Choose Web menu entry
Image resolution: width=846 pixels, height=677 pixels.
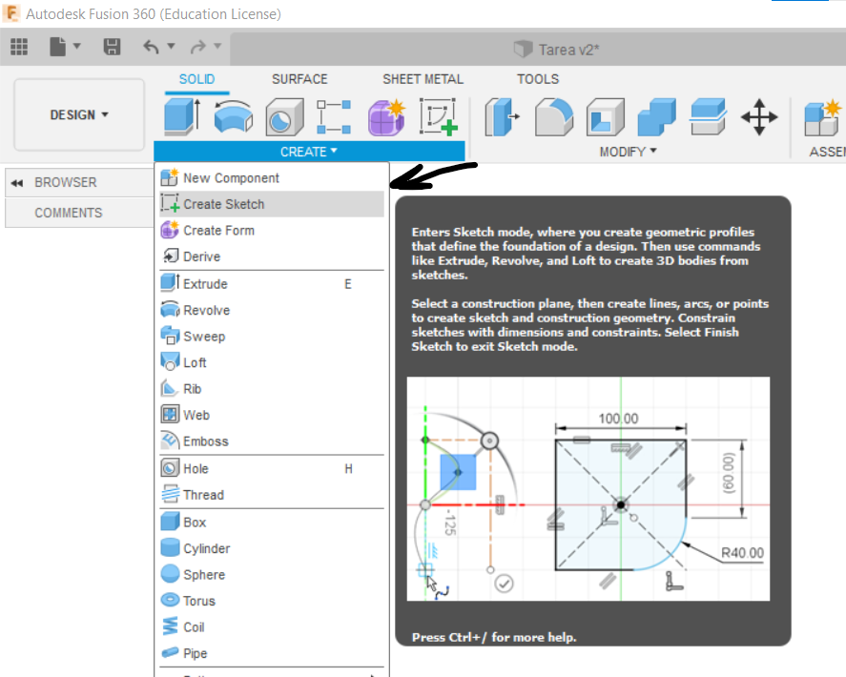tap(272, 416)
